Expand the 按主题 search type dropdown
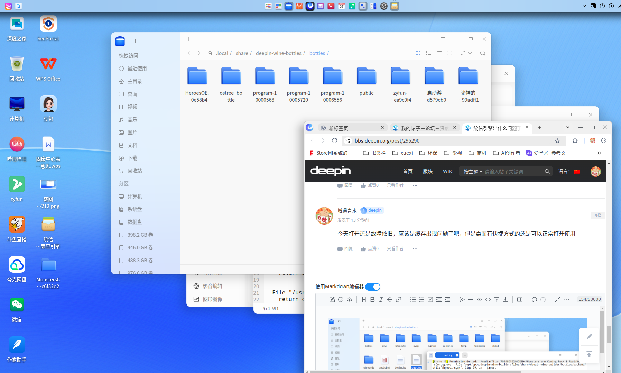The width and height of the screenshot is (621, 373). coord(473,172)
